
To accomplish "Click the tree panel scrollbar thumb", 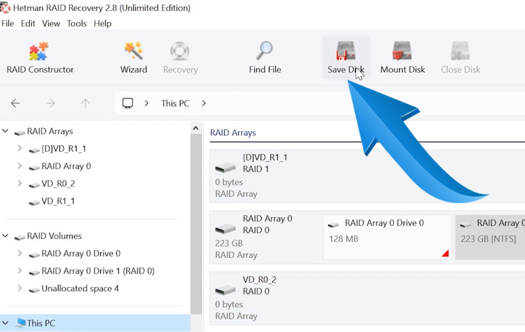I will point(196,224).
